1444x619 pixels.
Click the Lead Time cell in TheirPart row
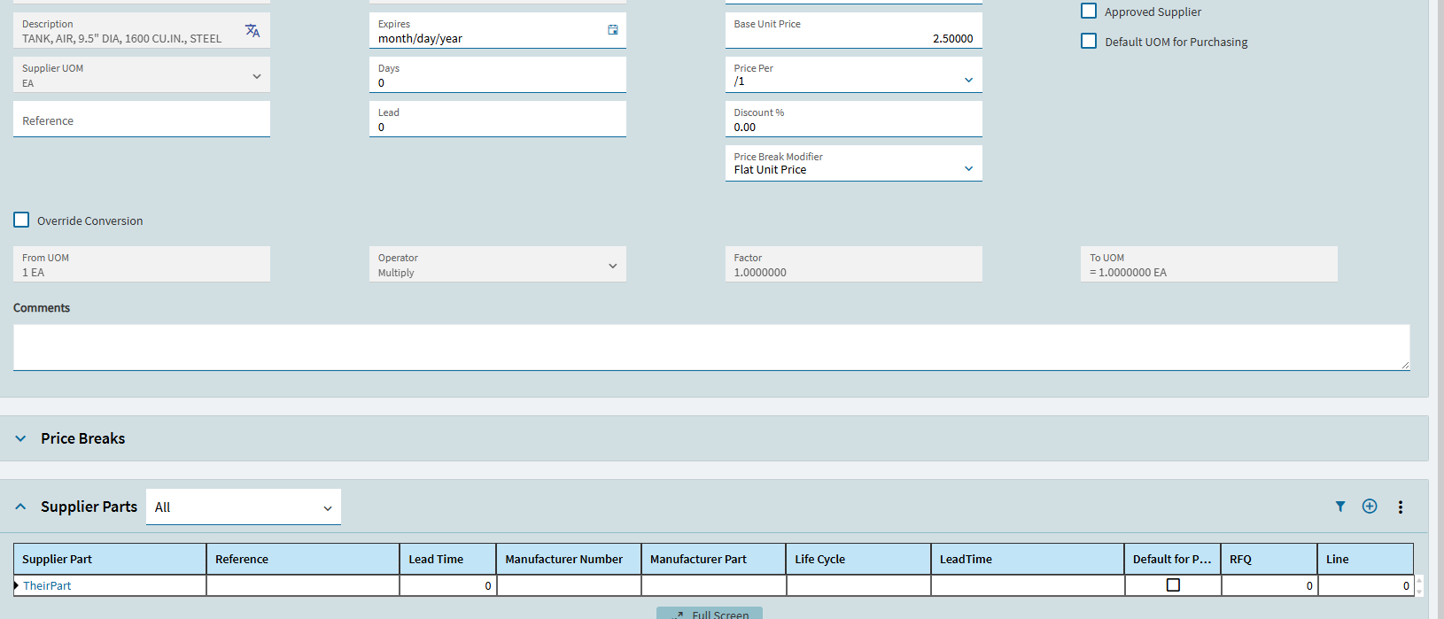tap(448, 585)
